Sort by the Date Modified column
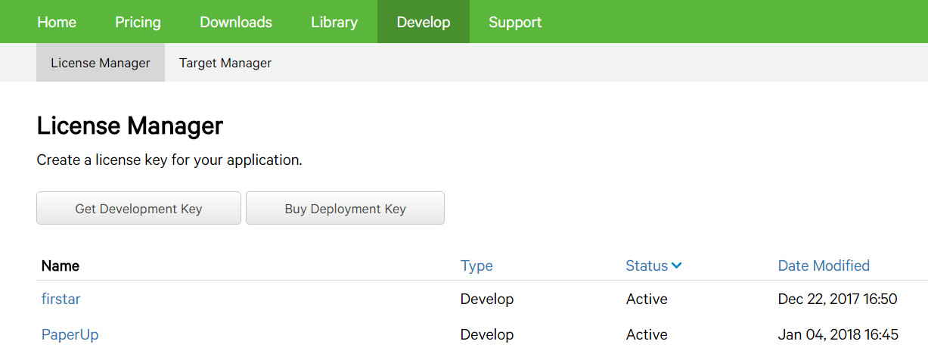This screenshot has width=928, height=360. pos(824,265)
